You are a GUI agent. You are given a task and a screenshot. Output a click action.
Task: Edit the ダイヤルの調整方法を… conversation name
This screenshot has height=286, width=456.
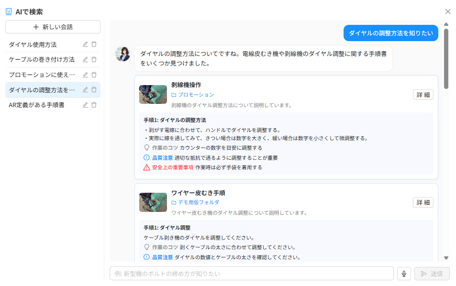tap(85, 90)
